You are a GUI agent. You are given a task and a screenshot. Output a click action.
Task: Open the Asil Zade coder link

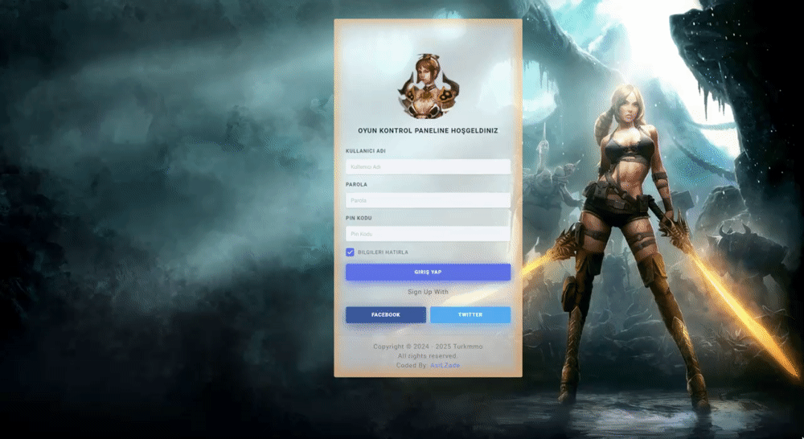445,365
